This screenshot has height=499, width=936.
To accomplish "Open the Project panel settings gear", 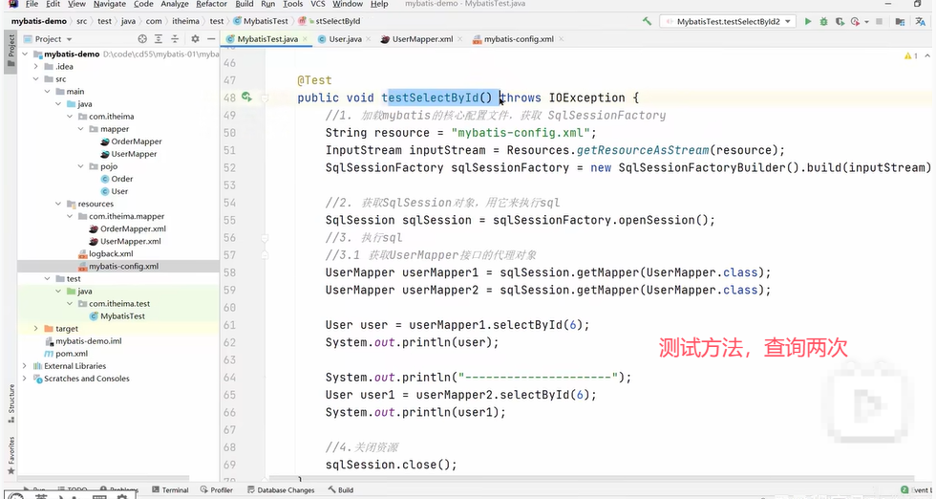I will (195, 39).
